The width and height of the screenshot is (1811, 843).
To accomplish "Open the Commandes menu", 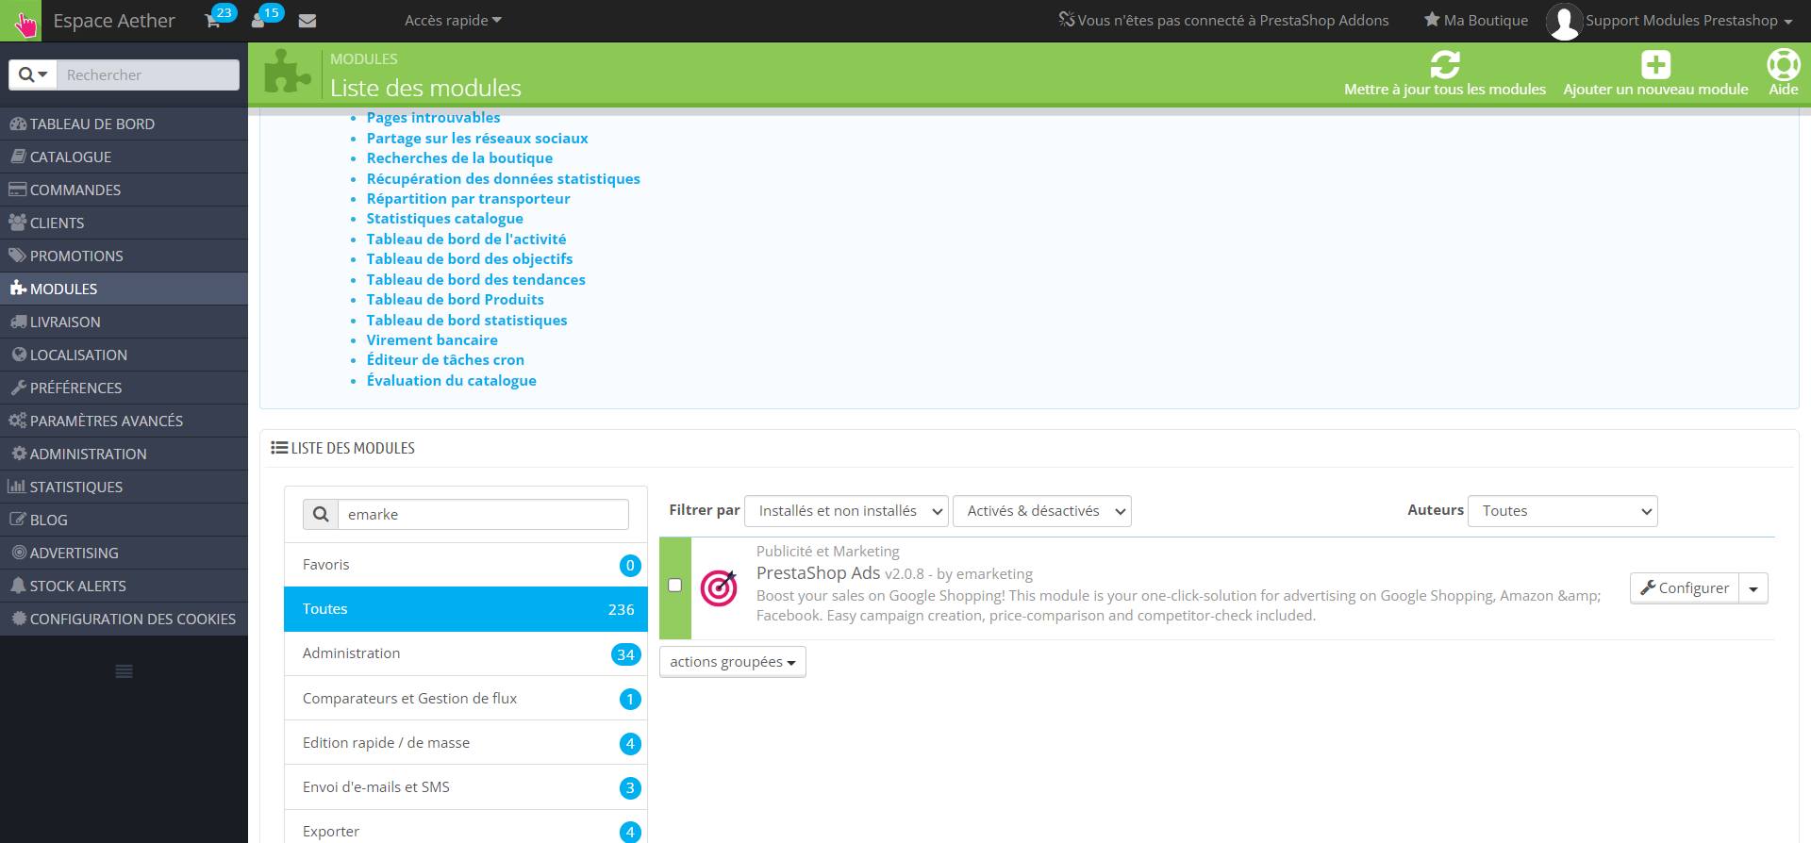I will click(x=124, y=190).
